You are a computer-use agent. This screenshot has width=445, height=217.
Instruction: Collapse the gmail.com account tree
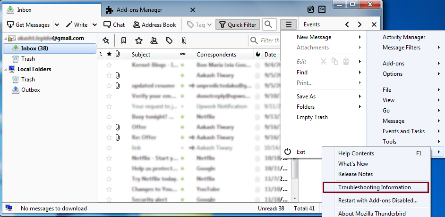click(x=5, y=38)
